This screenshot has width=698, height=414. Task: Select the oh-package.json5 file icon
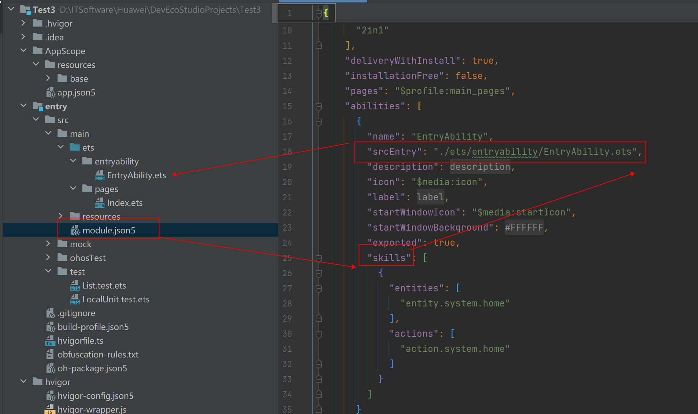50,368
